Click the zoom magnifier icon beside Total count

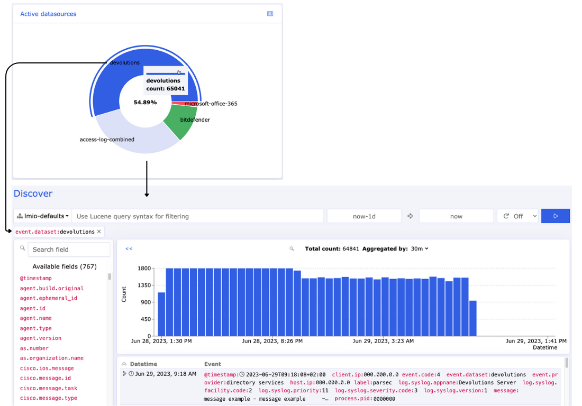click(x=292, y=249)
